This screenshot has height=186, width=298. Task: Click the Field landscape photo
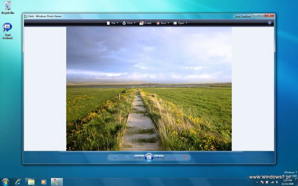pos(149,89)
